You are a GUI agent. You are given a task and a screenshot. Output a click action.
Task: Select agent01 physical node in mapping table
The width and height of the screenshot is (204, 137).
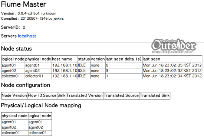pyautogui.click(x=14, y=122)
